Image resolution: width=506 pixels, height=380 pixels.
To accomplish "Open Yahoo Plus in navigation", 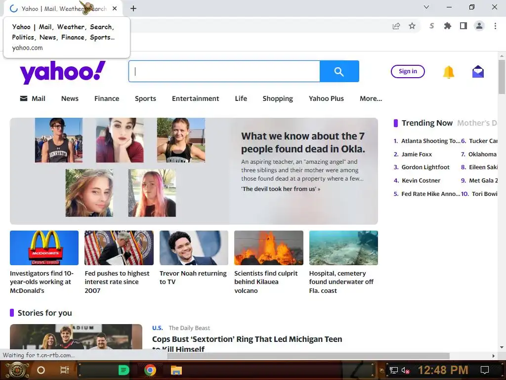I will (x=326, y=98).
